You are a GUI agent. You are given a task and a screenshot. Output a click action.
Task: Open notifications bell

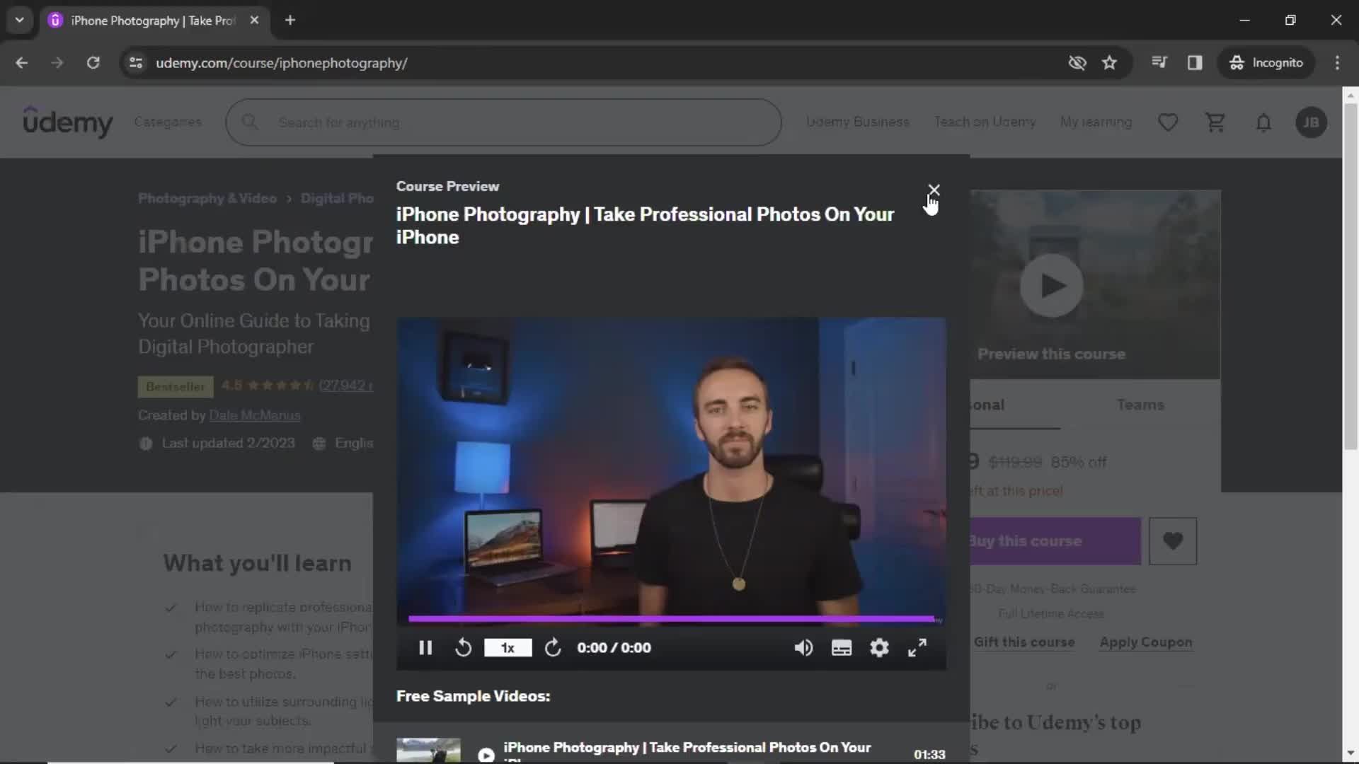click(1263, 122)
